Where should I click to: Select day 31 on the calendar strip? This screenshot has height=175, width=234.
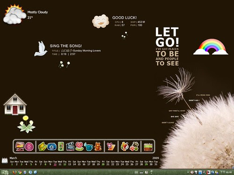click(156, 164)
